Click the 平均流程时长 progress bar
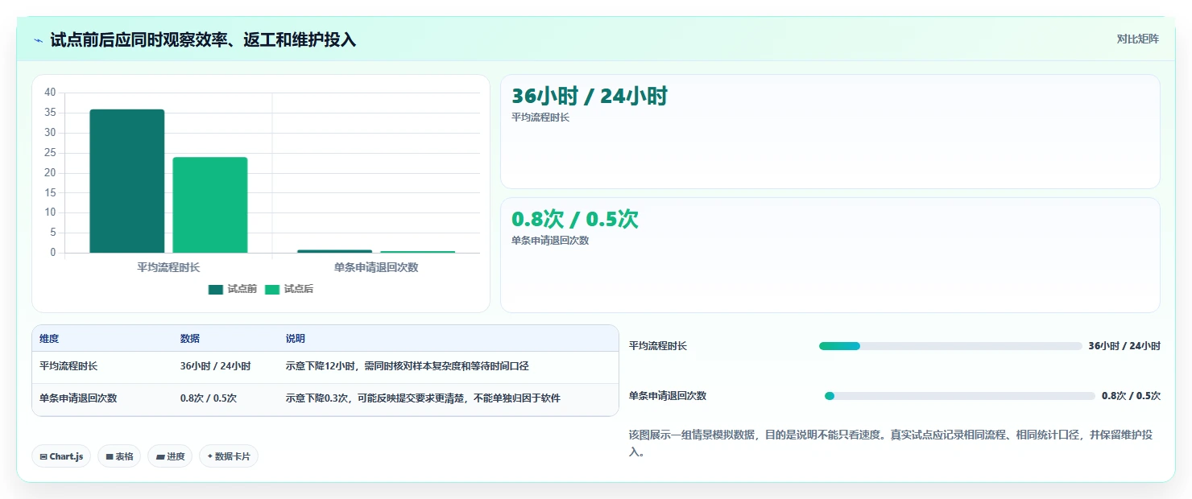The height and width of the screenshot is (499, 1192). pyautogui.click(x=950, y=346)
